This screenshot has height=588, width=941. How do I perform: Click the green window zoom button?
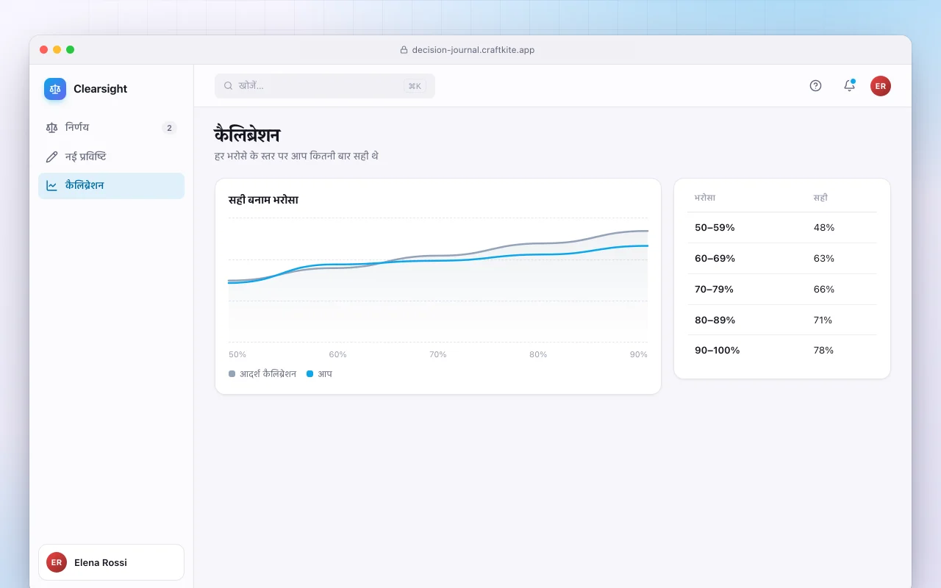point(70,49)
